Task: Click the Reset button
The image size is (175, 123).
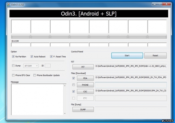Action: [x=156, y=56]
